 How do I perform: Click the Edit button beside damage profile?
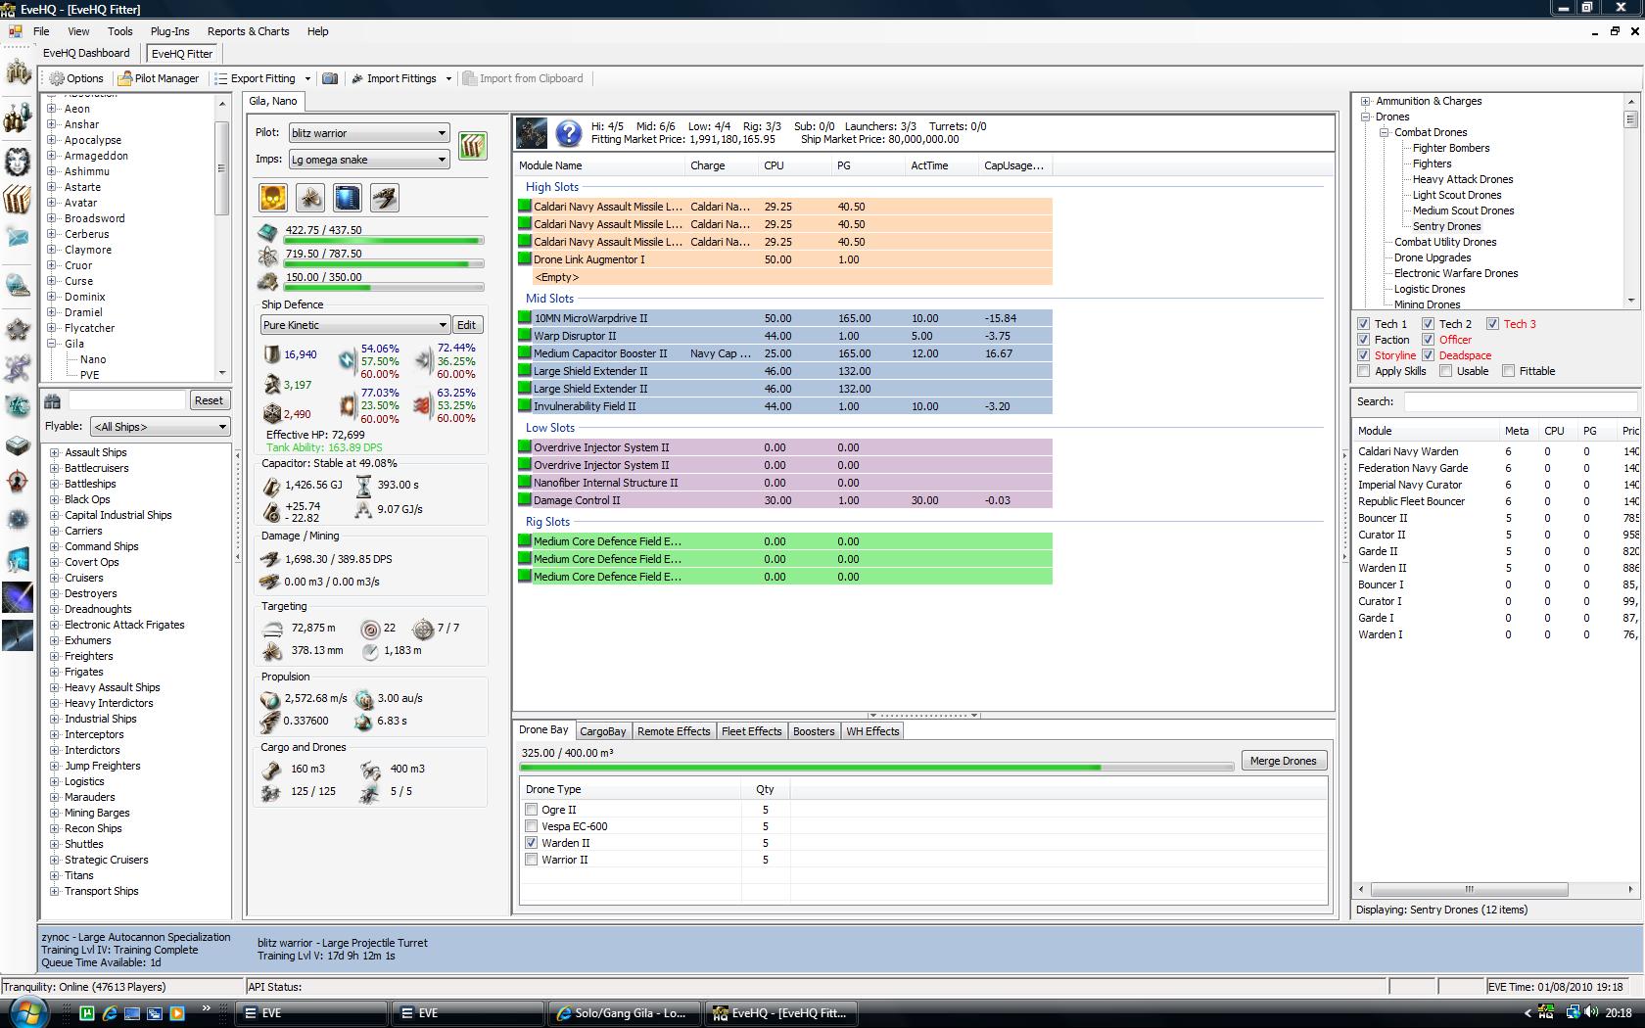pos(467,325)
